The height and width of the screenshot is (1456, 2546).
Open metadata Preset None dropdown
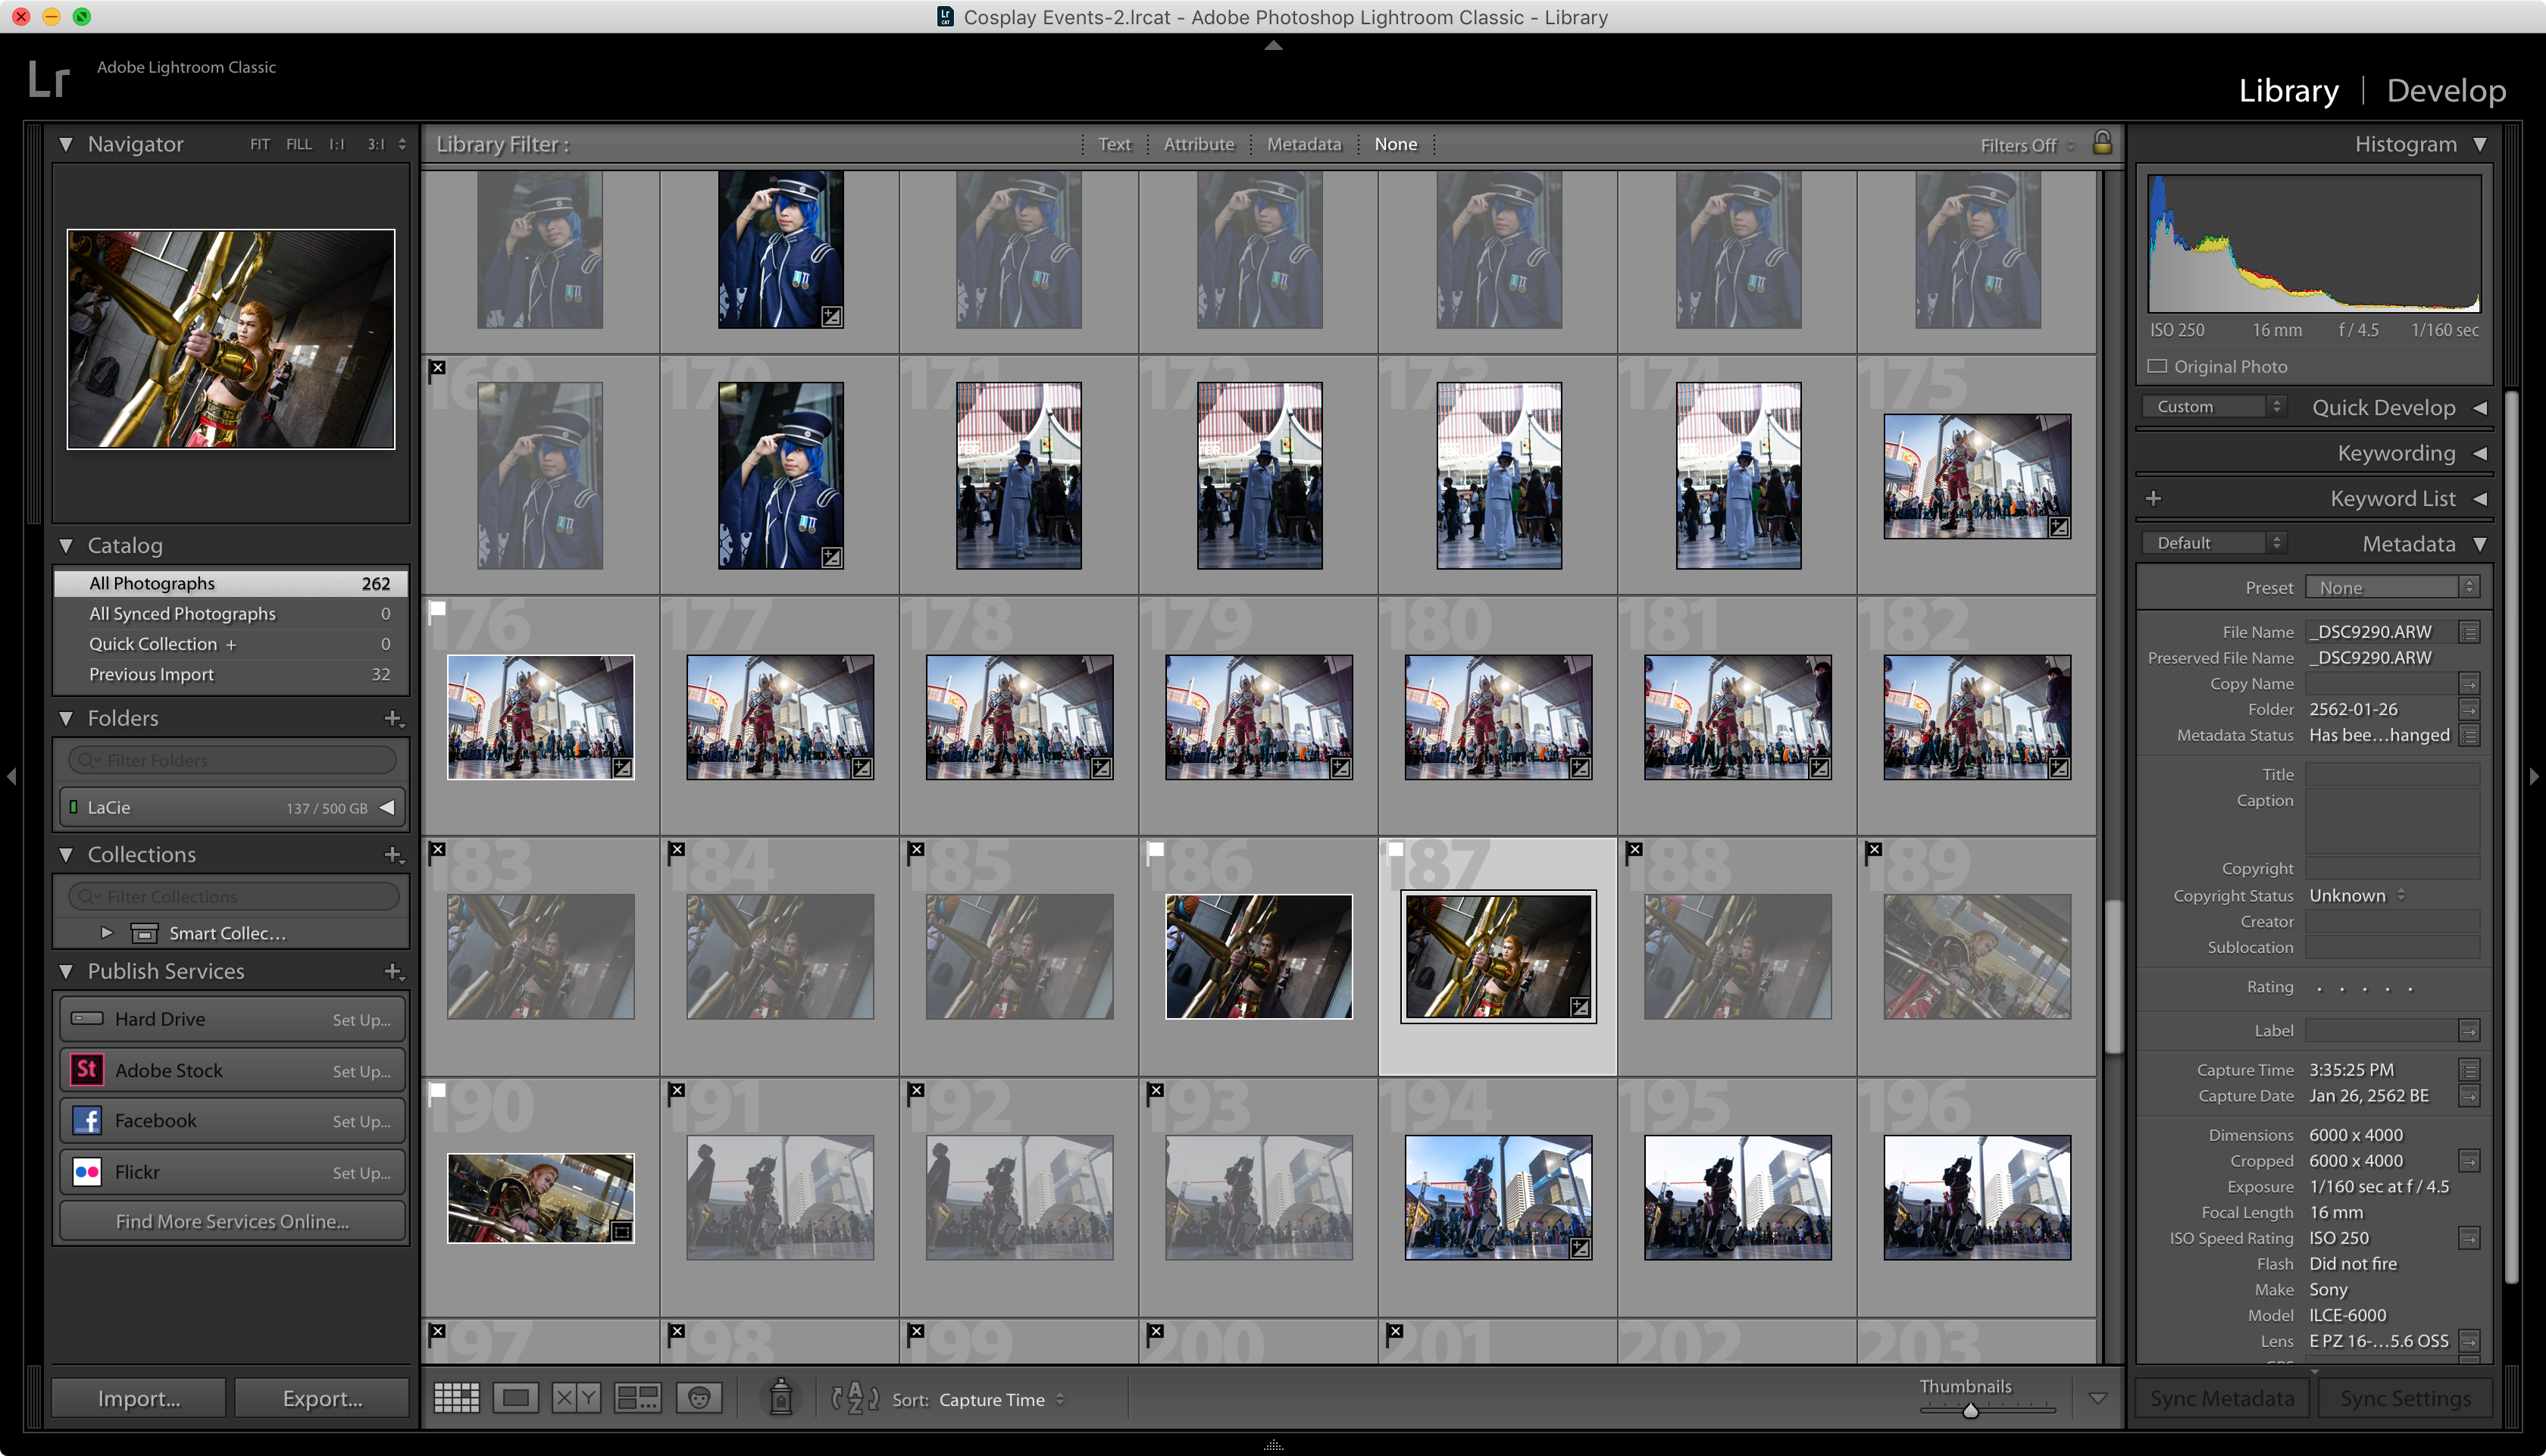pyautogui.click(x=2392, y=588)
